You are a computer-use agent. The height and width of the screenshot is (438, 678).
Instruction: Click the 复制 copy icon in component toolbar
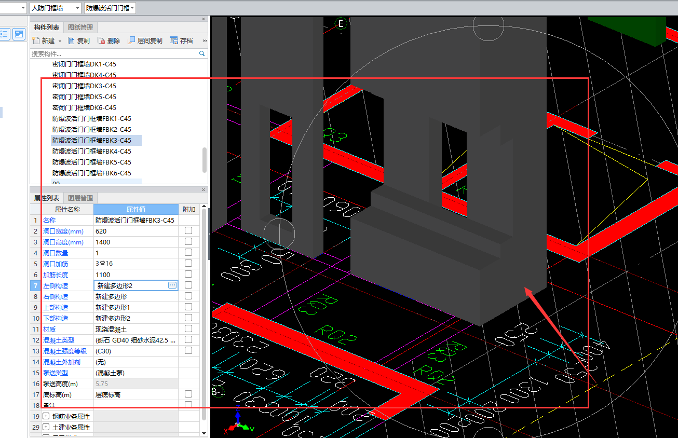(72, 40)
